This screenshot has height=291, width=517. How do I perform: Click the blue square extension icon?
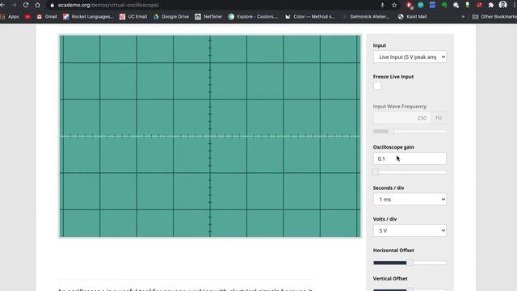(432, 5)
